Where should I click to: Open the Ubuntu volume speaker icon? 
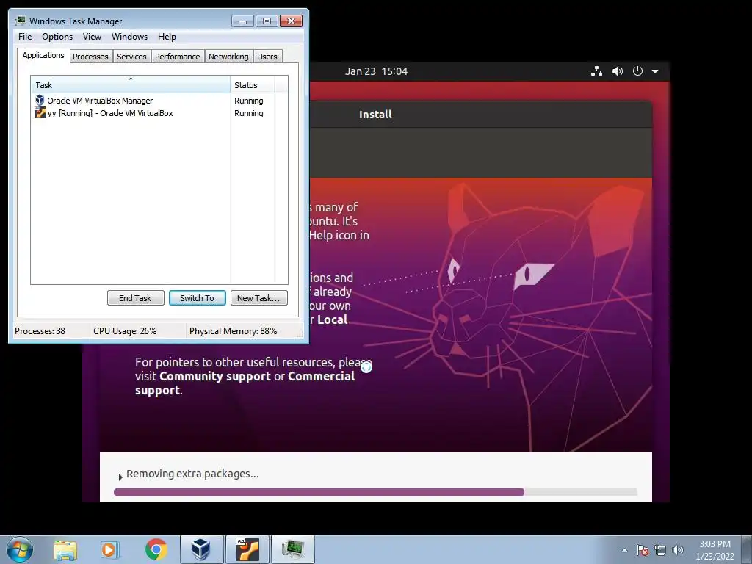pos(617,71)
